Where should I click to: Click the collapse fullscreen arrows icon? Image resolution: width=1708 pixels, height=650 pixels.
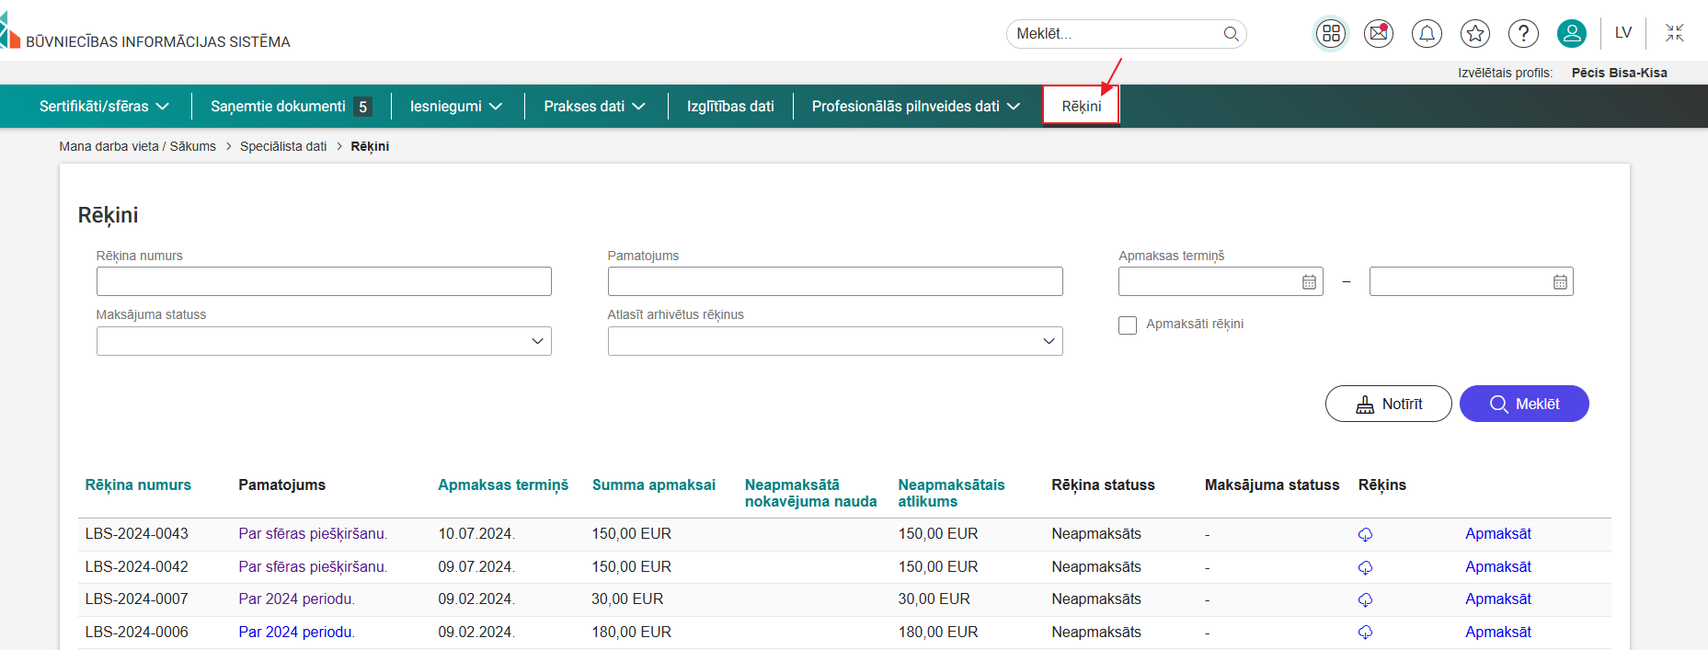point(1674,33)
